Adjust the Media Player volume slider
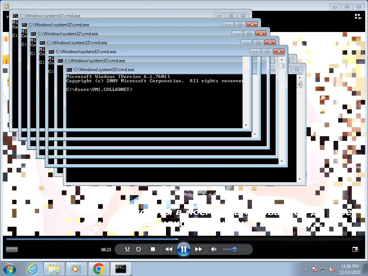The height and width of the screenshot is (276, 368). point(234,249)
